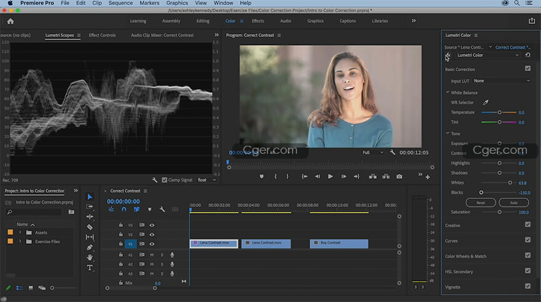Collapse the White Balance section
The image size is (541, 302).
click(x=448, y=92)
